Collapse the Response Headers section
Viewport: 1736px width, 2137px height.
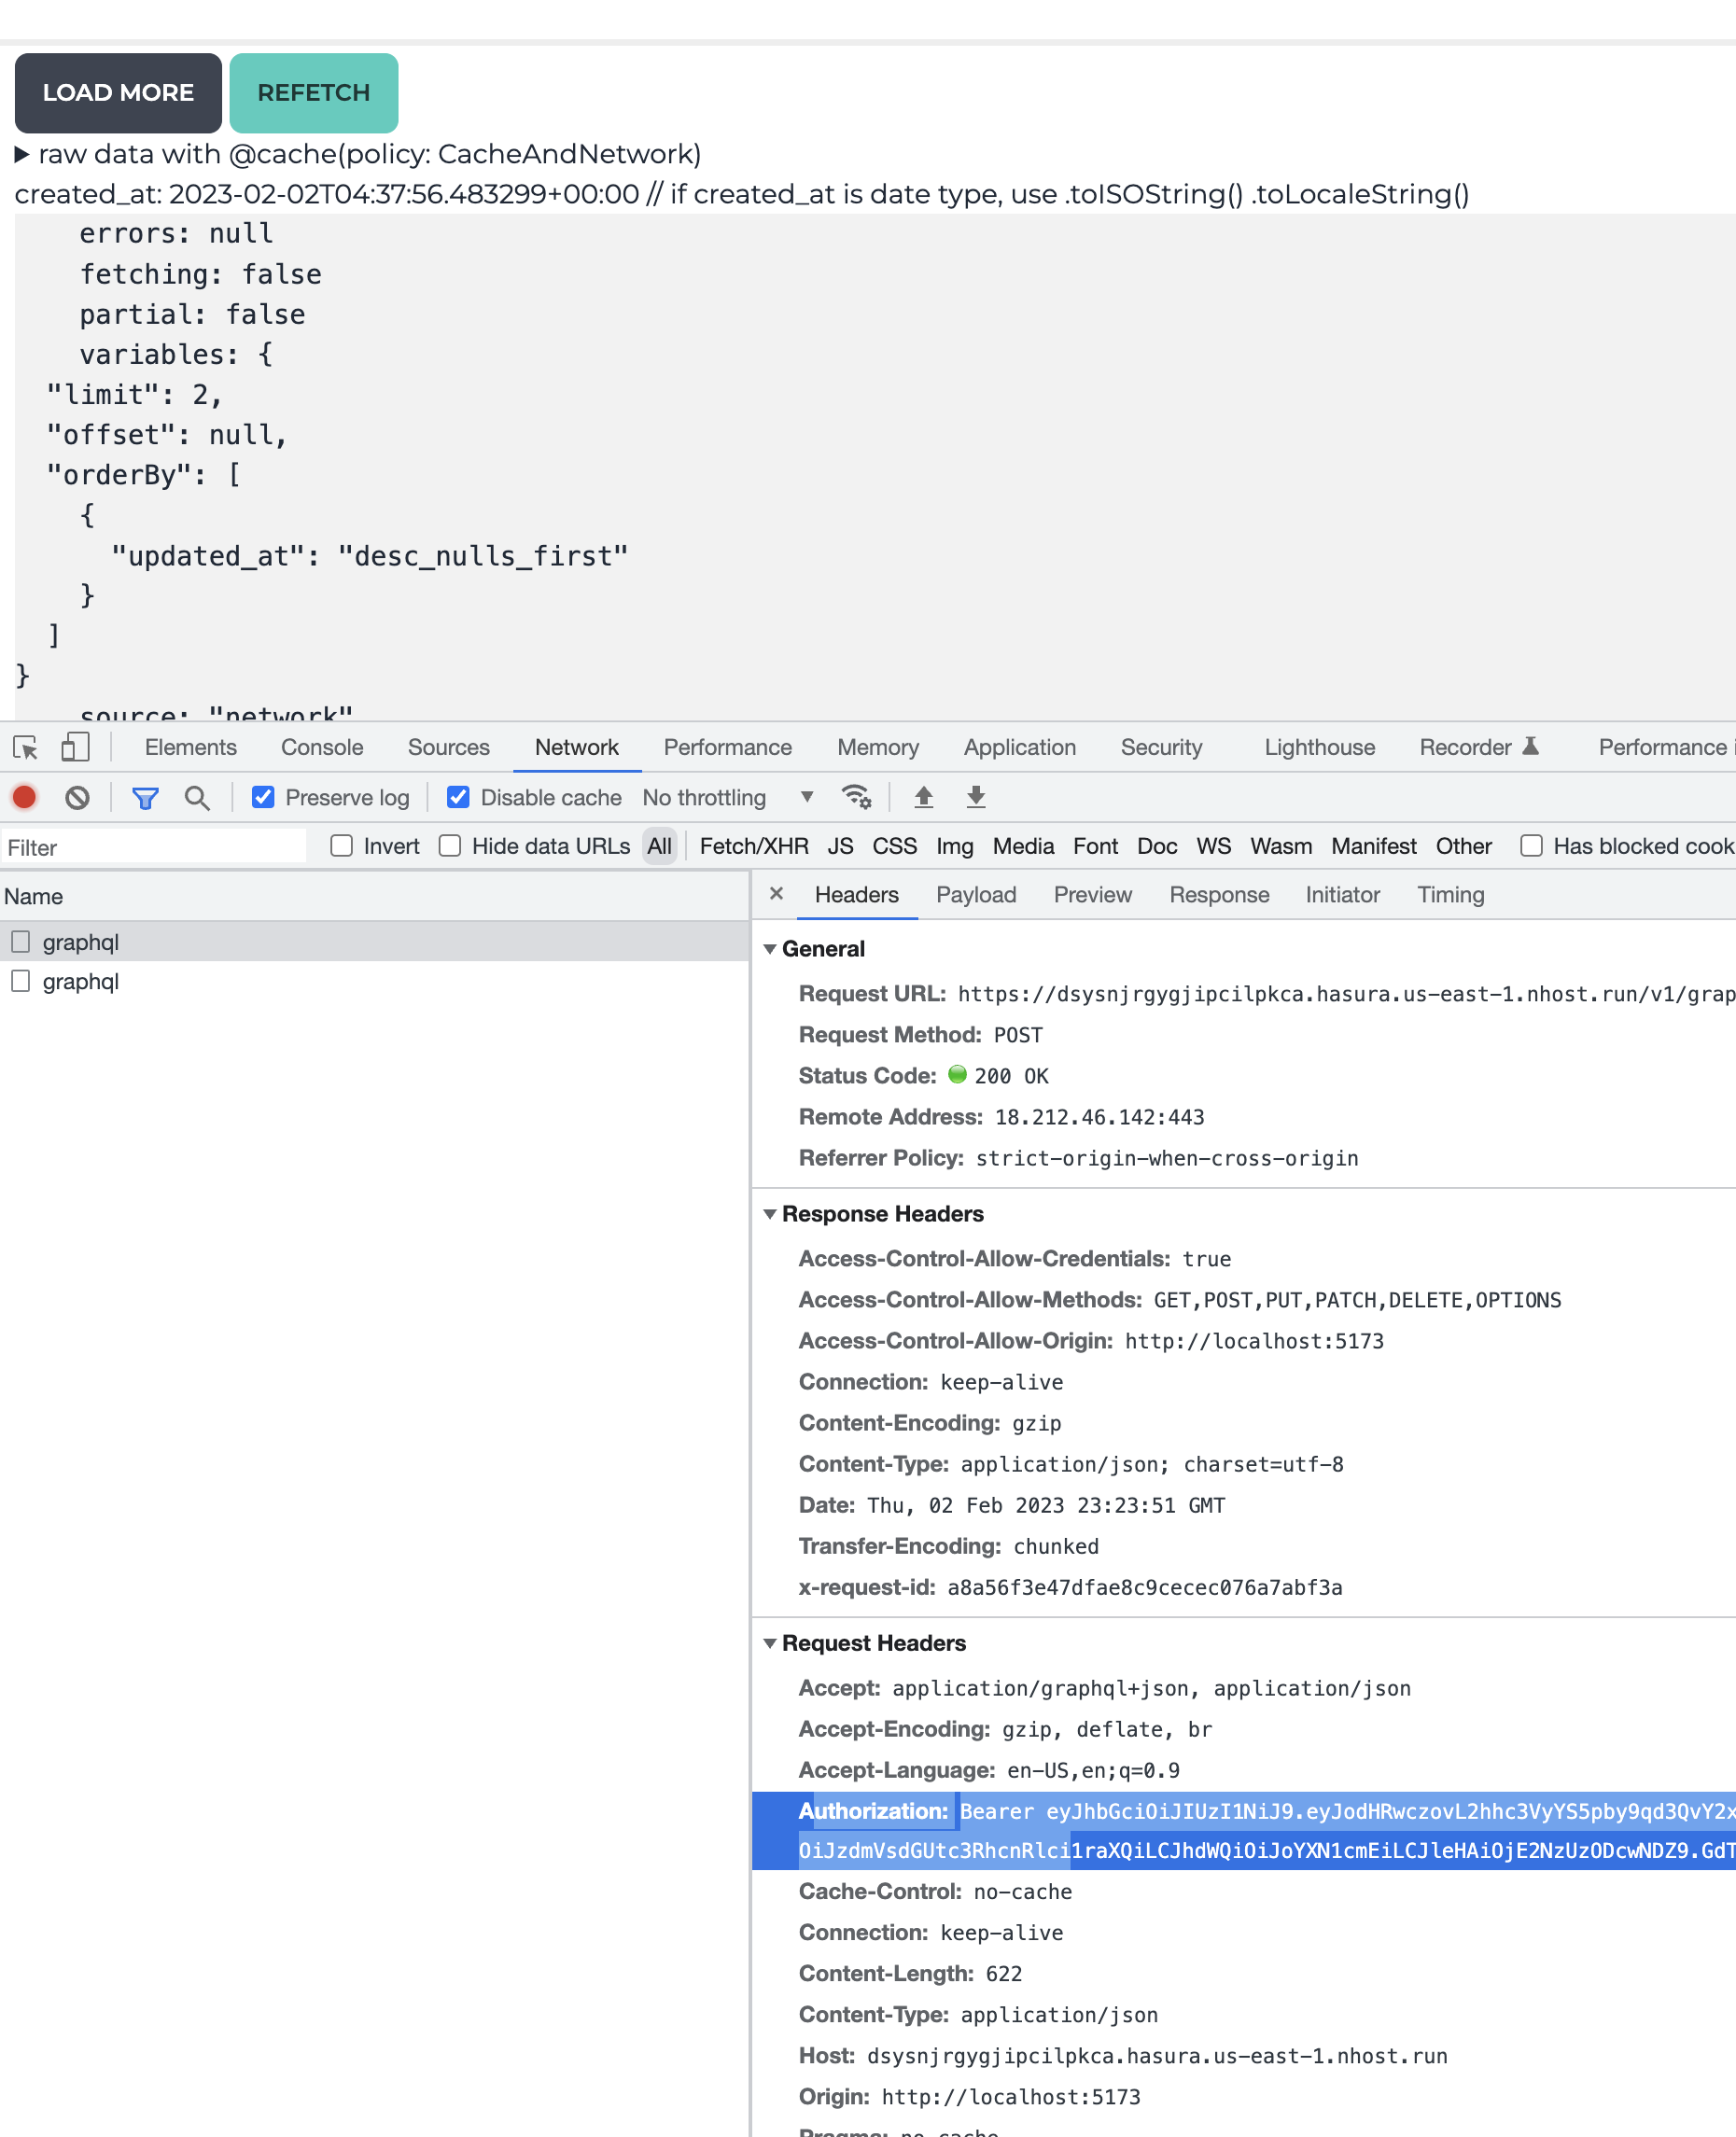(770, 1213)
